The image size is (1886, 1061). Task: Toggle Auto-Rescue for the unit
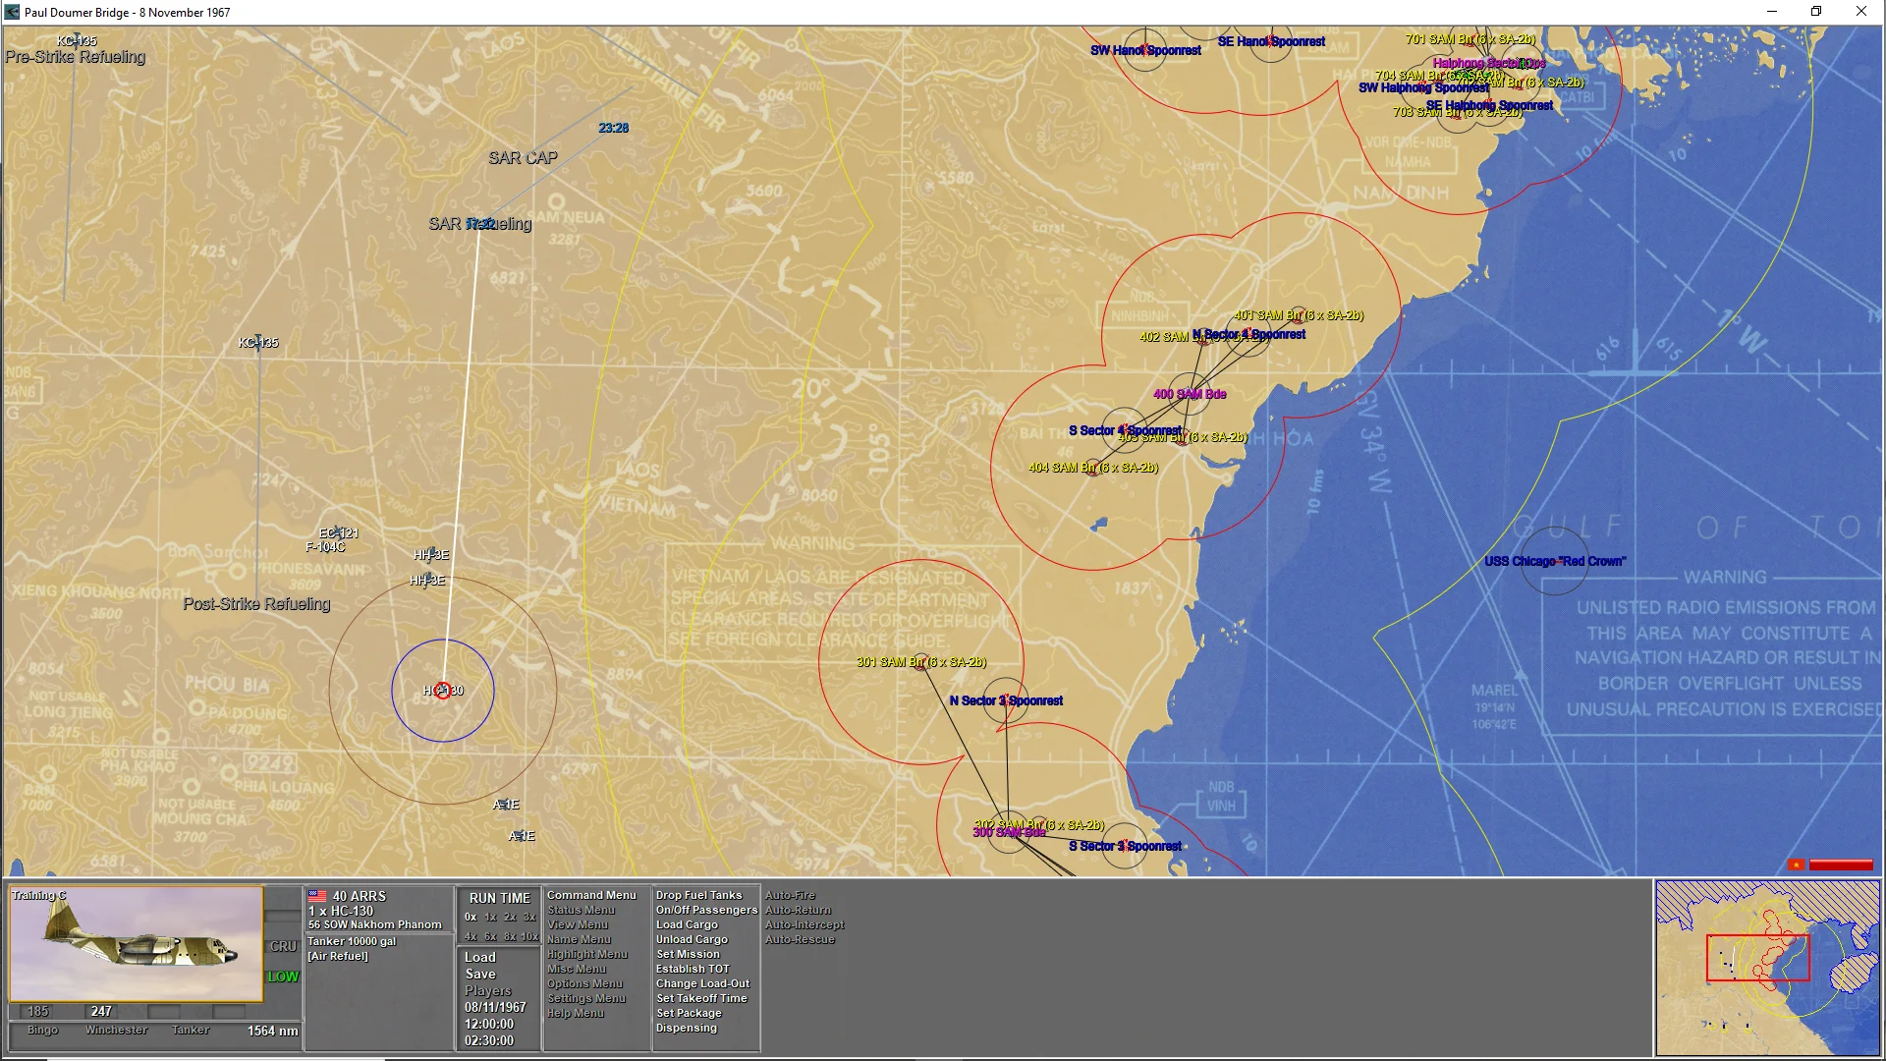coord(800,939)
